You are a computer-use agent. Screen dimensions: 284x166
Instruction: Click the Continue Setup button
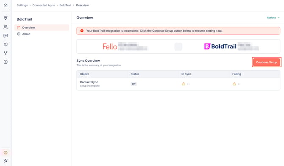pos(267,62)
